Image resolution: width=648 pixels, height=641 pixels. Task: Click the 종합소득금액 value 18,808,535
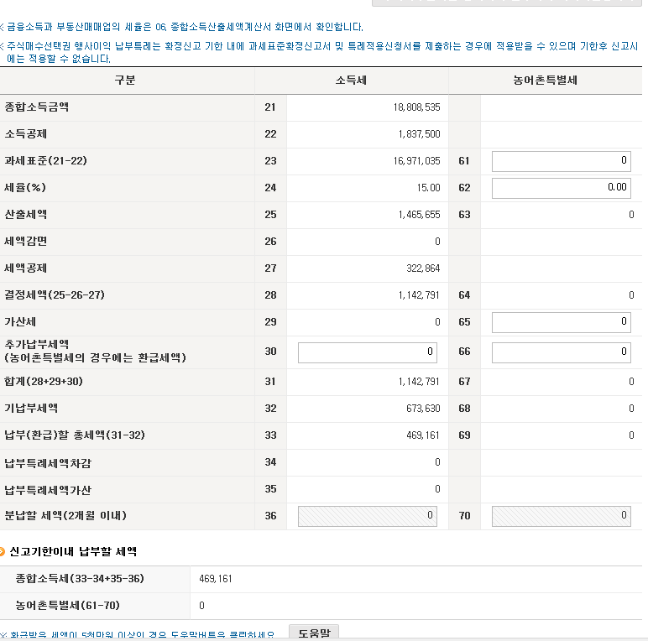(x=416, y=107)
